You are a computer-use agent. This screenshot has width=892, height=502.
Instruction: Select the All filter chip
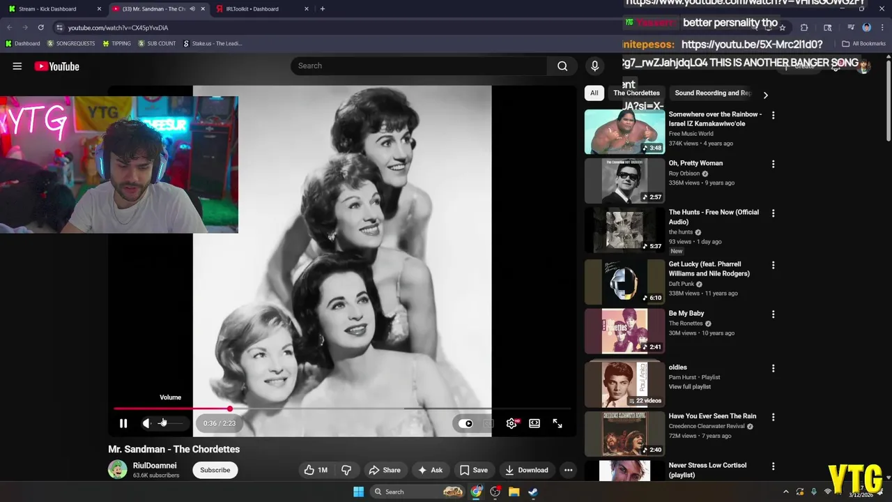[594, 93]
